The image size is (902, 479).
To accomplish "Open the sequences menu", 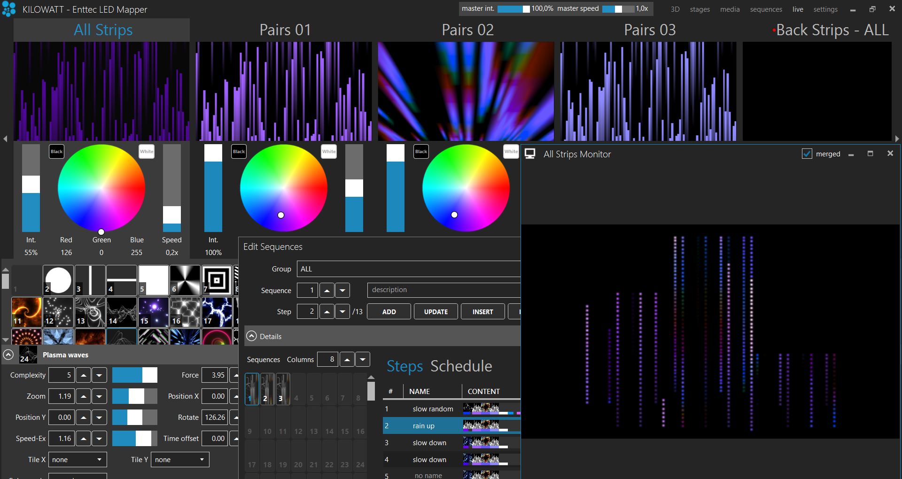I will [766, 9].
